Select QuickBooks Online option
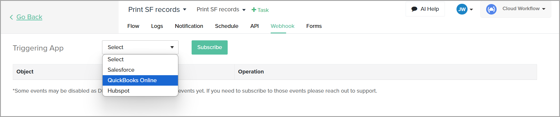This screenshot has height=117, width=560. point(132,80)
